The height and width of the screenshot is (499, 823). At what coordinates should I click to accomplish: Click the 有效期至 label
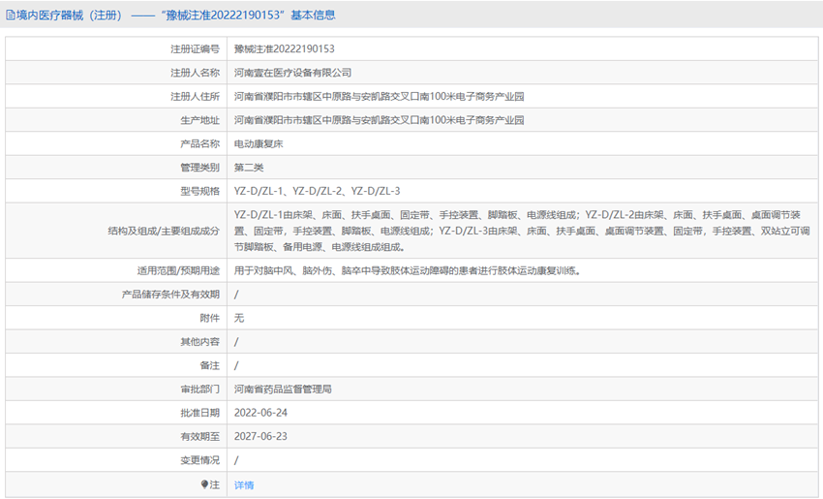point(200,436)
